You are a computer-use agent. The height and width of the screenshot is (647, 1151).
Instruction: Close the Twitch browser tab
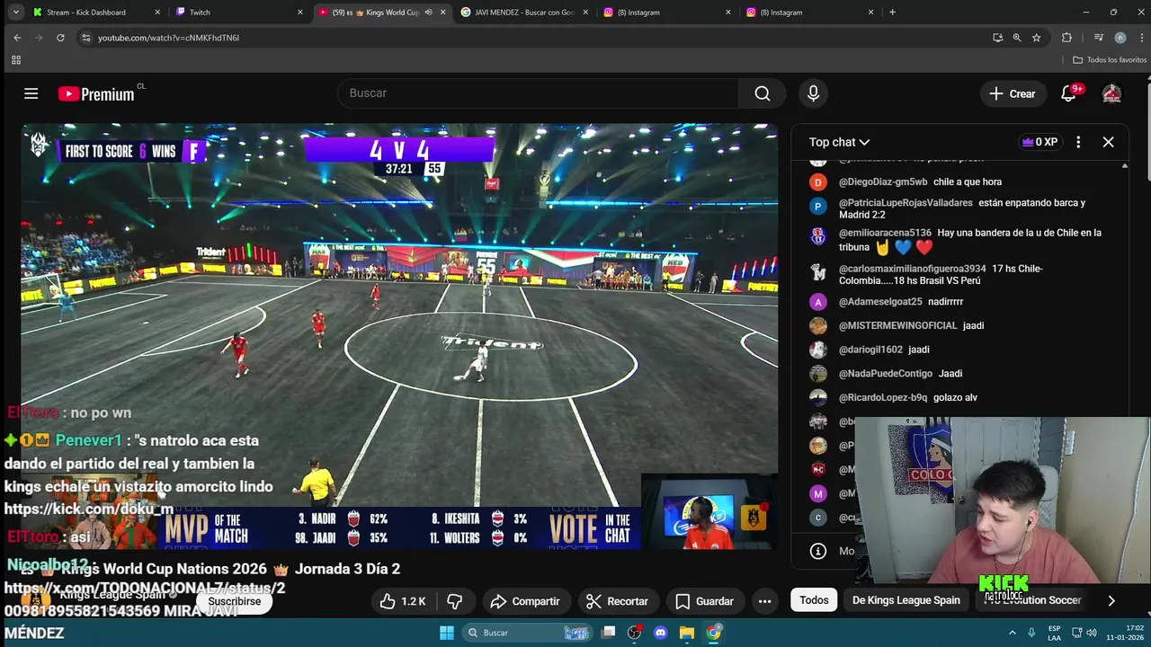(x=300, y=13)
